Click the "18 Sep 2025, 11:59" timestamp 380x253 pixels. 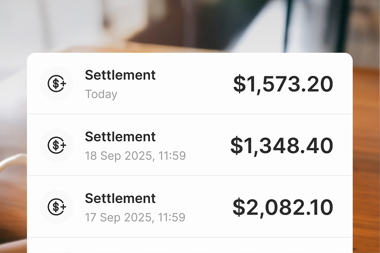pos(135,156)
